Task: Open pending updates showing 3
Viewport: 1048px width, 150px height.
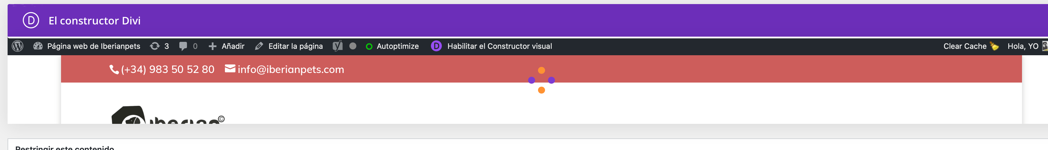Action: (159, 46)
